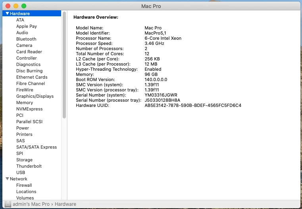Click the 6-Core Intel Xeon value

163,38
